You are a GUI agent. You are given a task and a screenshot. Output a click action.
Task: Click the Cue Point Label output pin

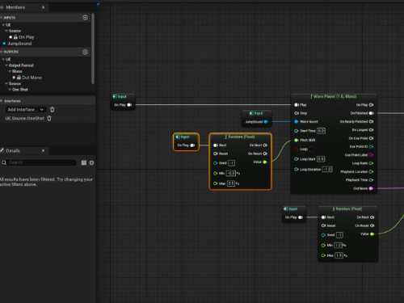point(371,155)
